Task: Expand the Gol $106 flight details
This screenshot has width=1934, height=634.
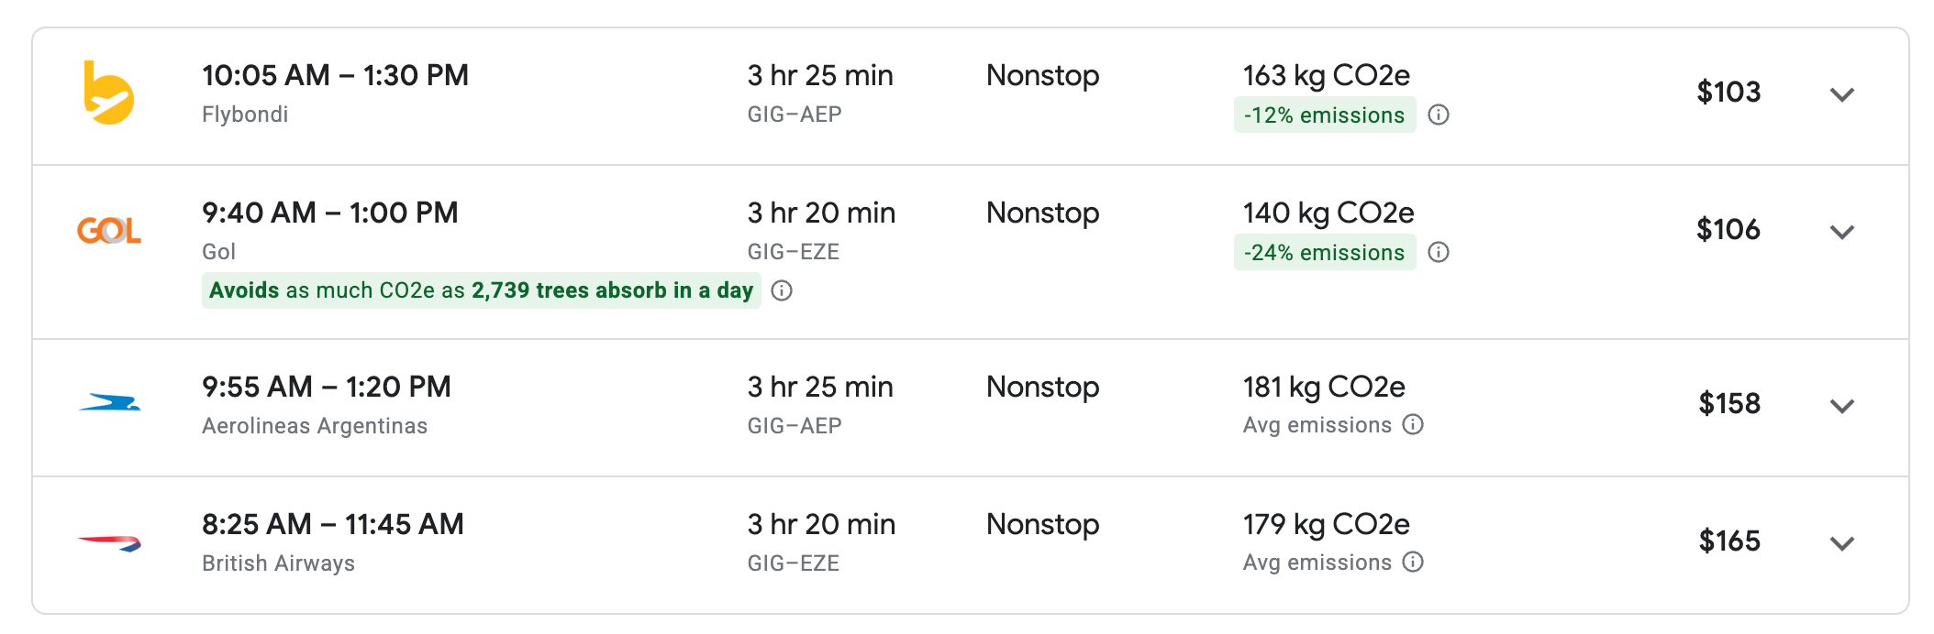Action: point(1842,232)
